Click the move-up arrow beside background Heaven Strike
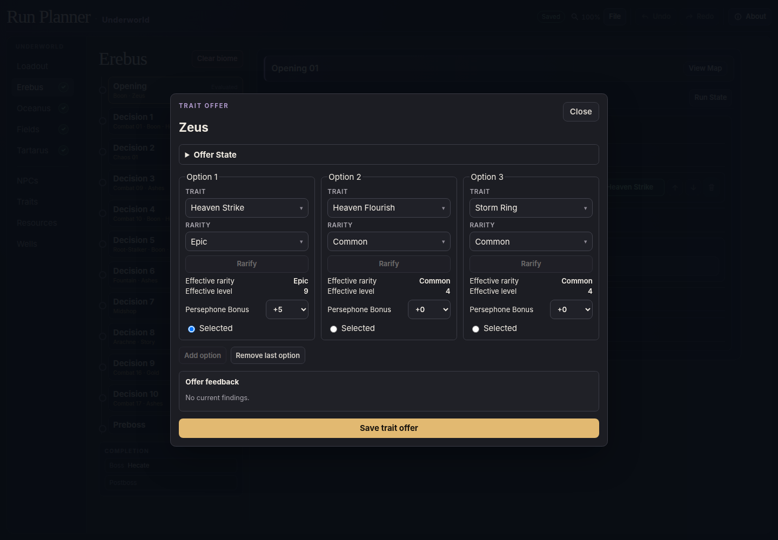778x540 pixels. coord(675,187)
